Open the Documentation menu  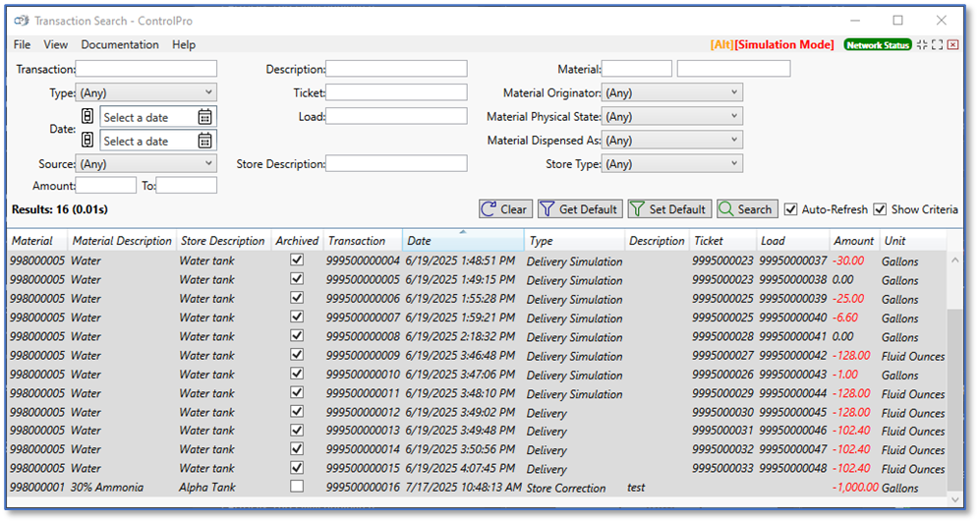point(119,45)
